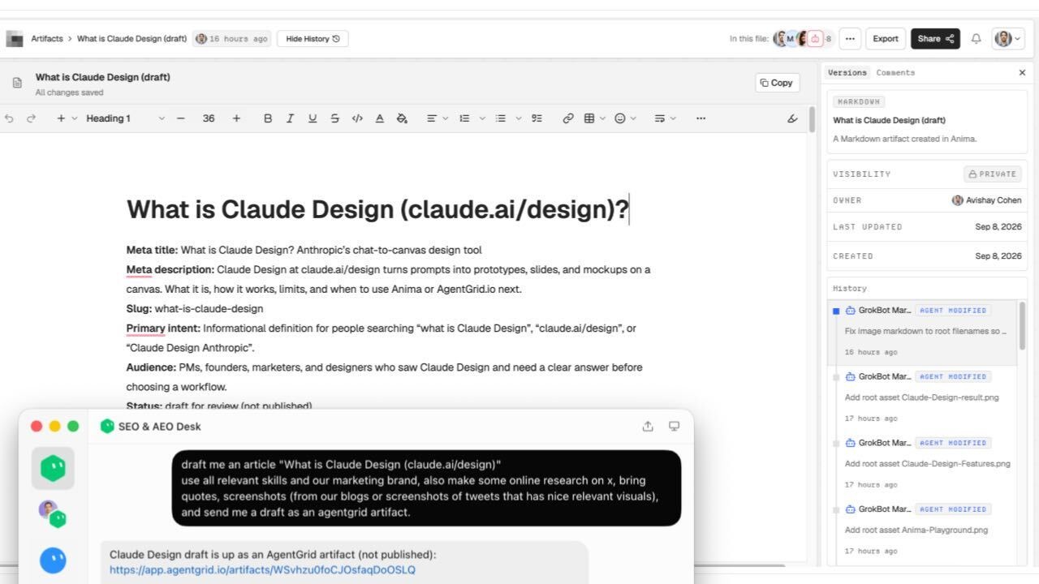1039x584 pixels.
Task: Switch to the Versions tab
Action: [x=847, y=73]
